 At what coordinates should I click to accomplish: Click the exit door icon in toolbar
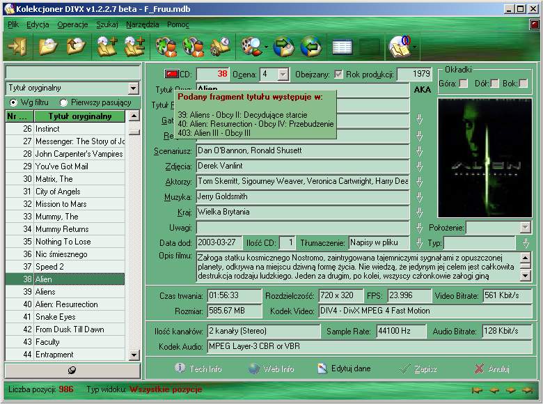tap(17, 47)
